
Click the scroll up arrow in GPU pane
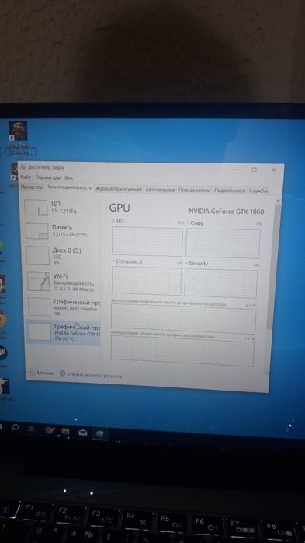pos(277,201)
